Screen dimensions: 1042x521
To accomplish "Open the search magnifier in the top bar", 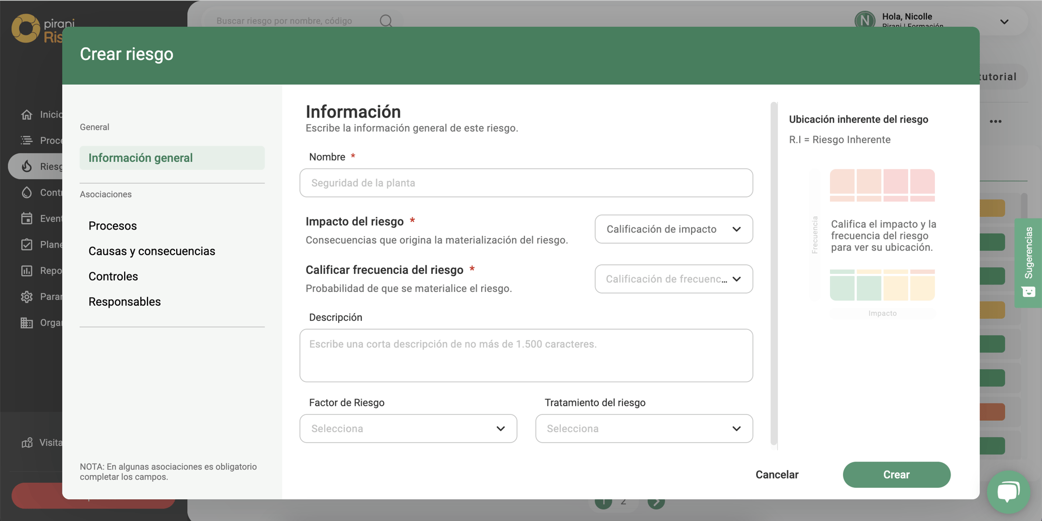I will [x=386, y=21].
